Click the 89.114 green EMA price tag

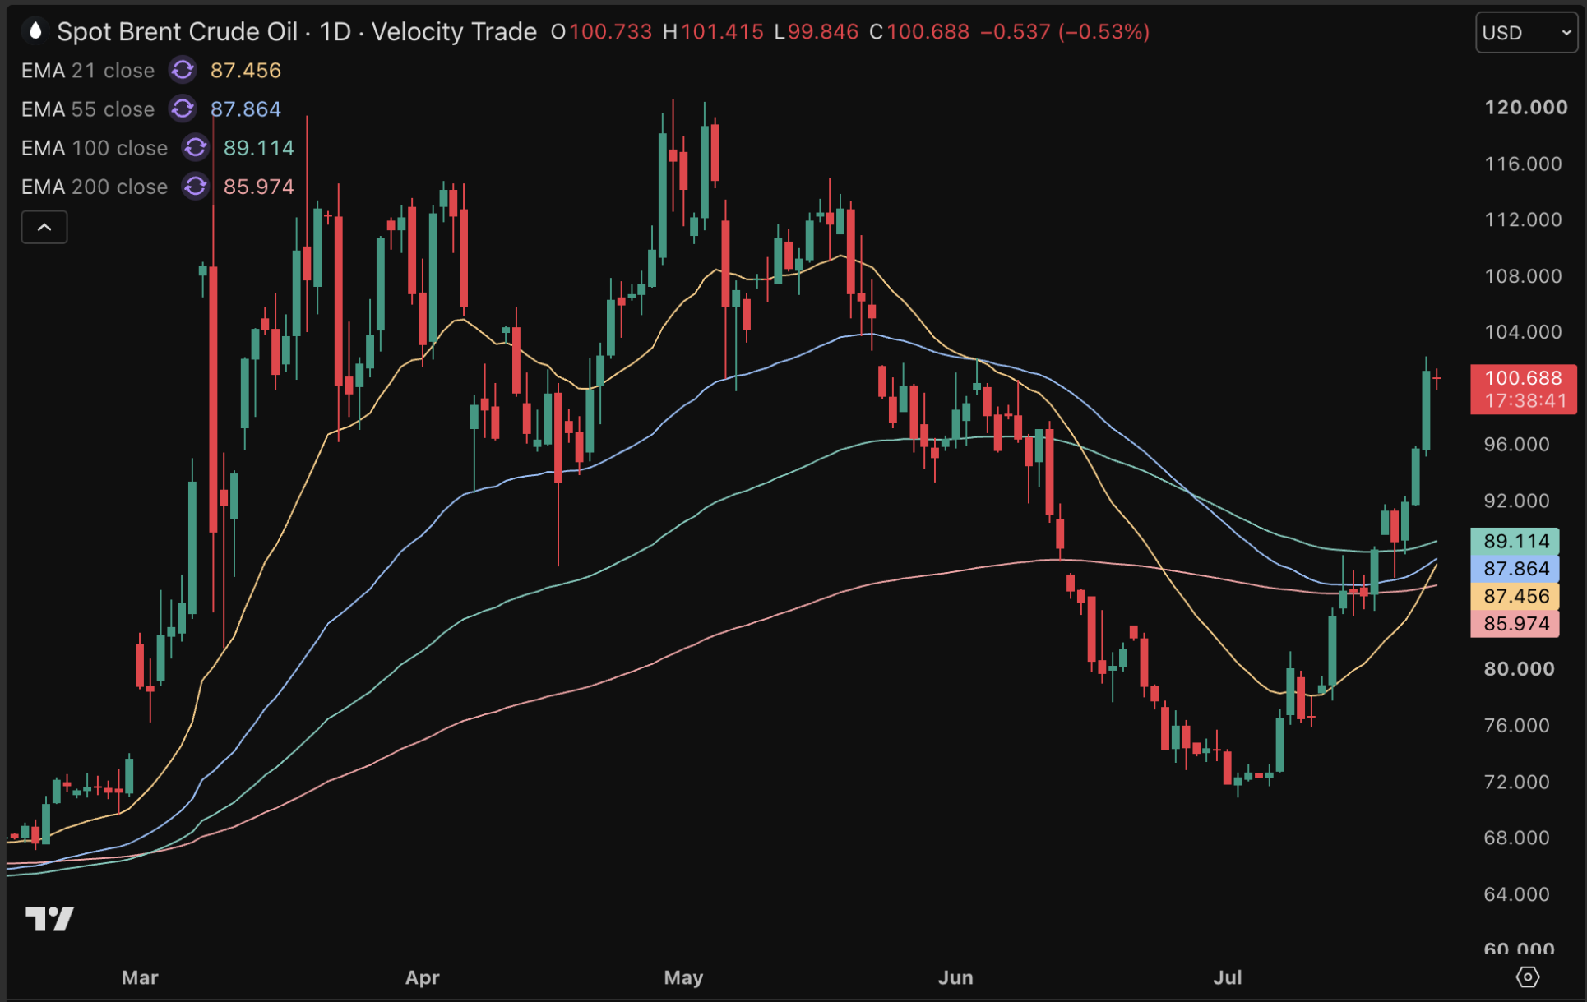click(x=1515, y=541)
